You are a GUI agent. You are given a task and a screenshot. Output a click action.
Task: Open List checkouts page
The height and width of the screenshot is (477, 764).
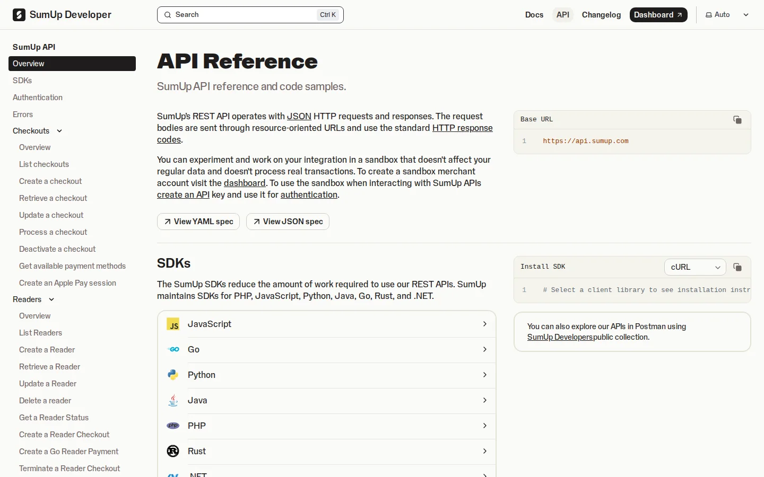[44, 164]
